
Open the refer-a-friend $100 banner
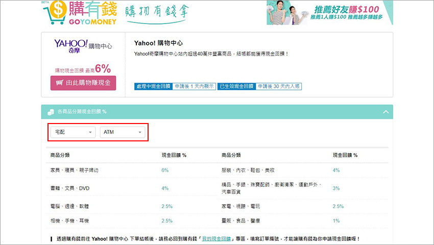click(x=330, y=13)
